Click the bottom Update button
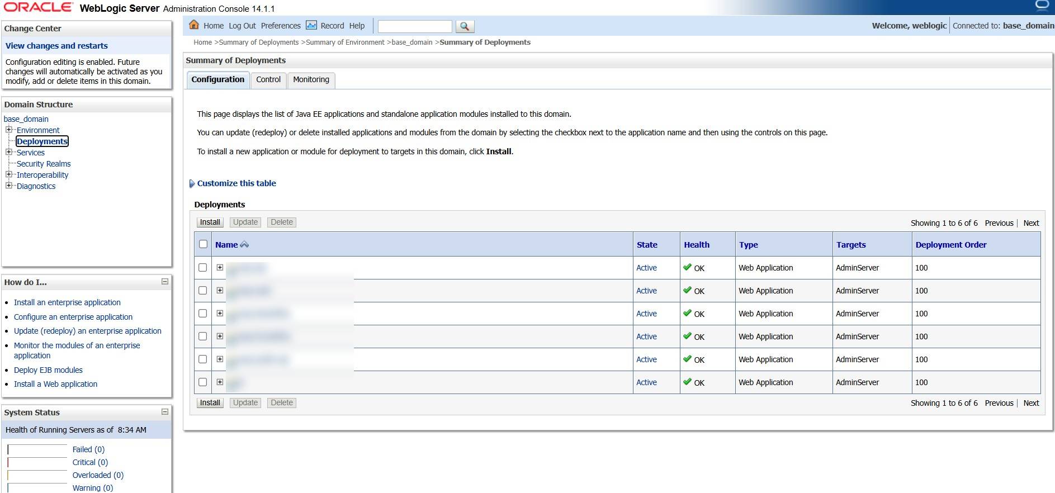 245,403
